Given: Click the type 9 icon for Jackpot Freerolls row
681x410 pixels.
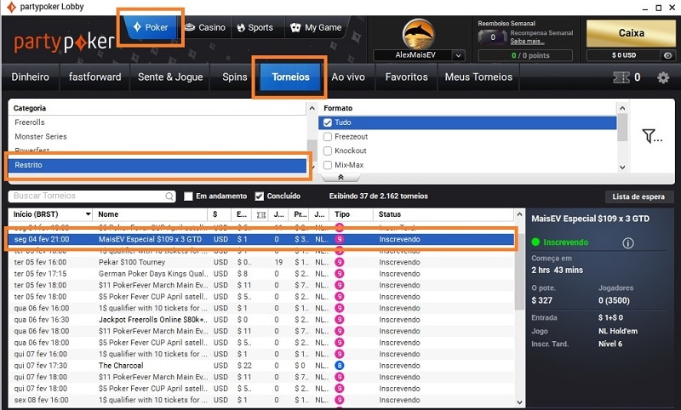Looking at the screenshot, I should (x=340, y=319).
